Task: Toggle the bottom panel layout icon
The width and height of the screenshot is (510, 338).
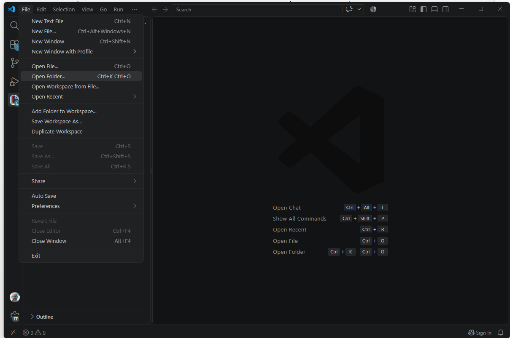Action: (x=434, y=9)
